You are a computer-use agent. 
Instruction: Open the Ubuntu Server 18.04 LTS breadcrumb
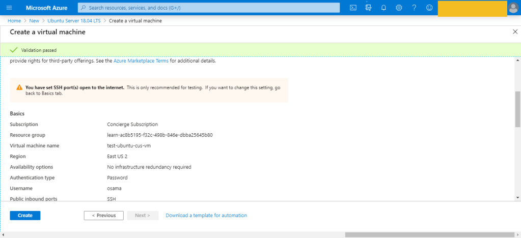(74, 21)
